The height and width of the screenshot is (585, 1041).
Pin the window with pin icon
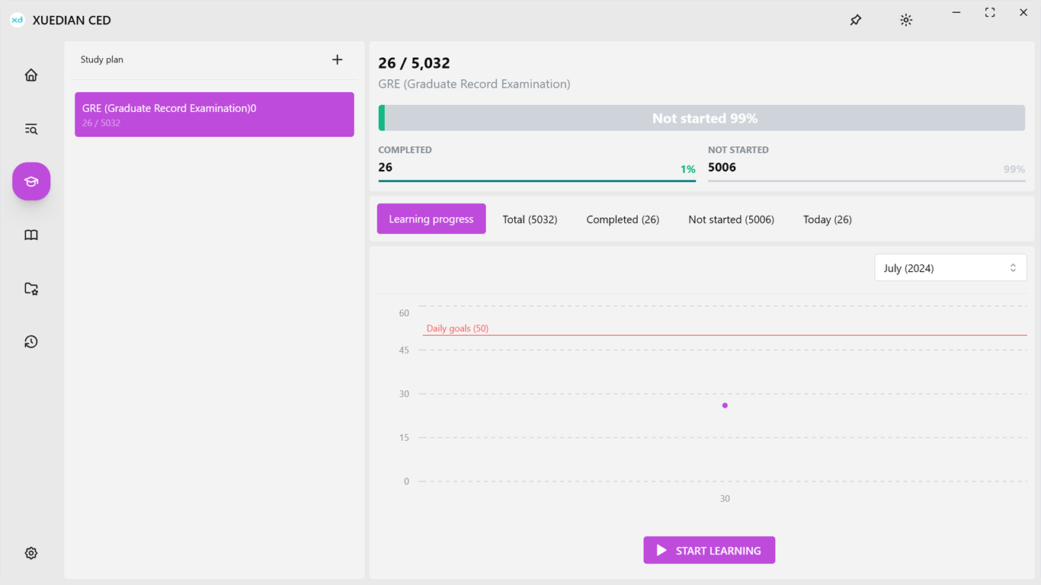click(x=856, y=21)
